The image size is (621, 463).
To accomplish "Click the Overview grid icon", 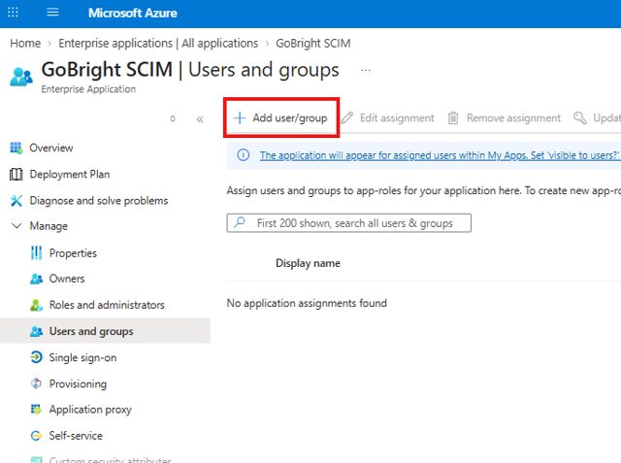I will click(16, 148).
